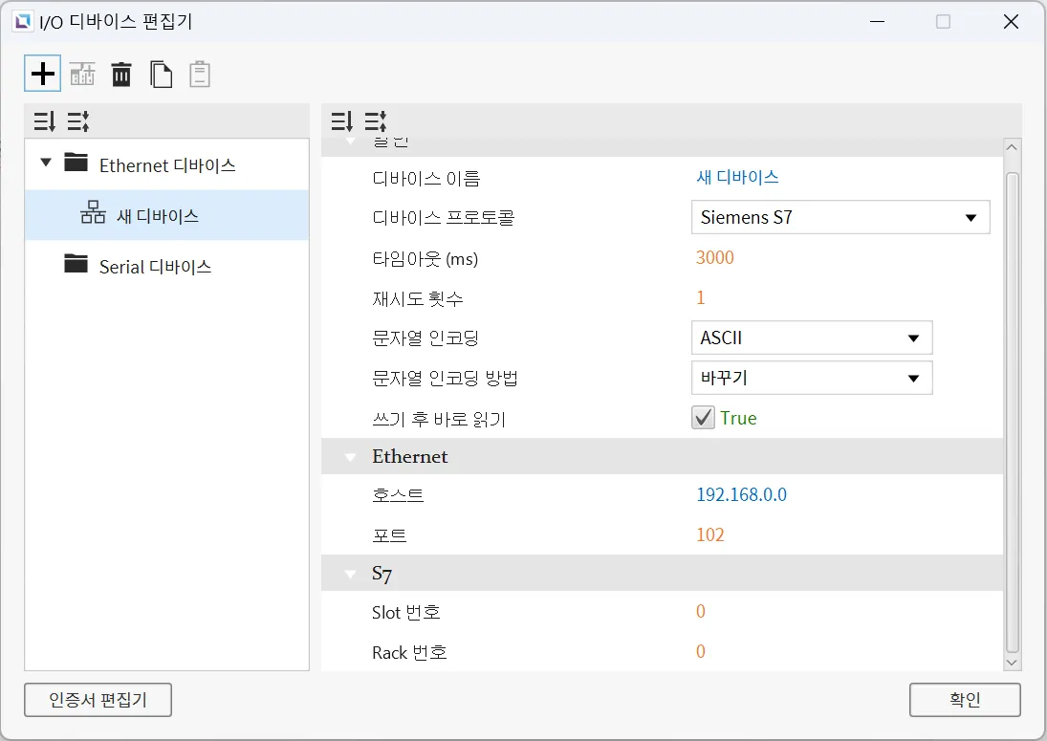Open the 디바이스 프로토콜 Siemens S7 dropdown
Viewport: 1047px width, 741px height.
[x=840, y=217]
